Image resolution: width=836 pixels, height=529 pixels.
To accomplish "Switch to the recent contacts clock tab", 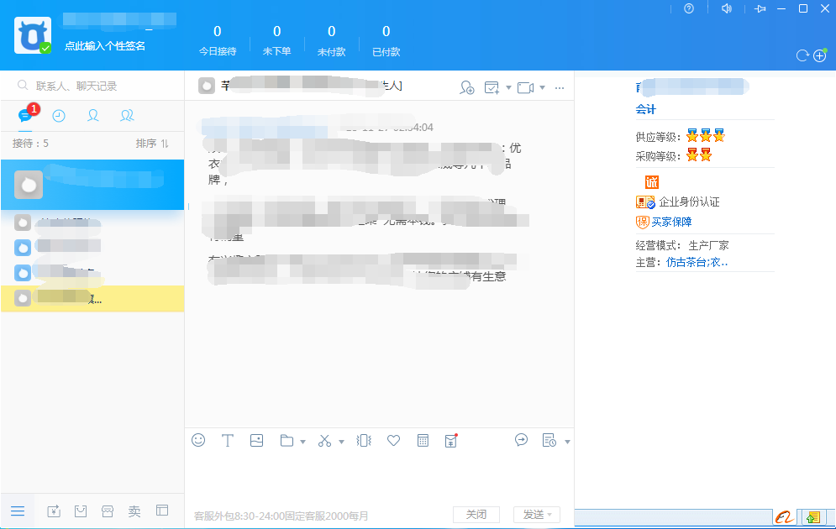I will click(59, 116).
